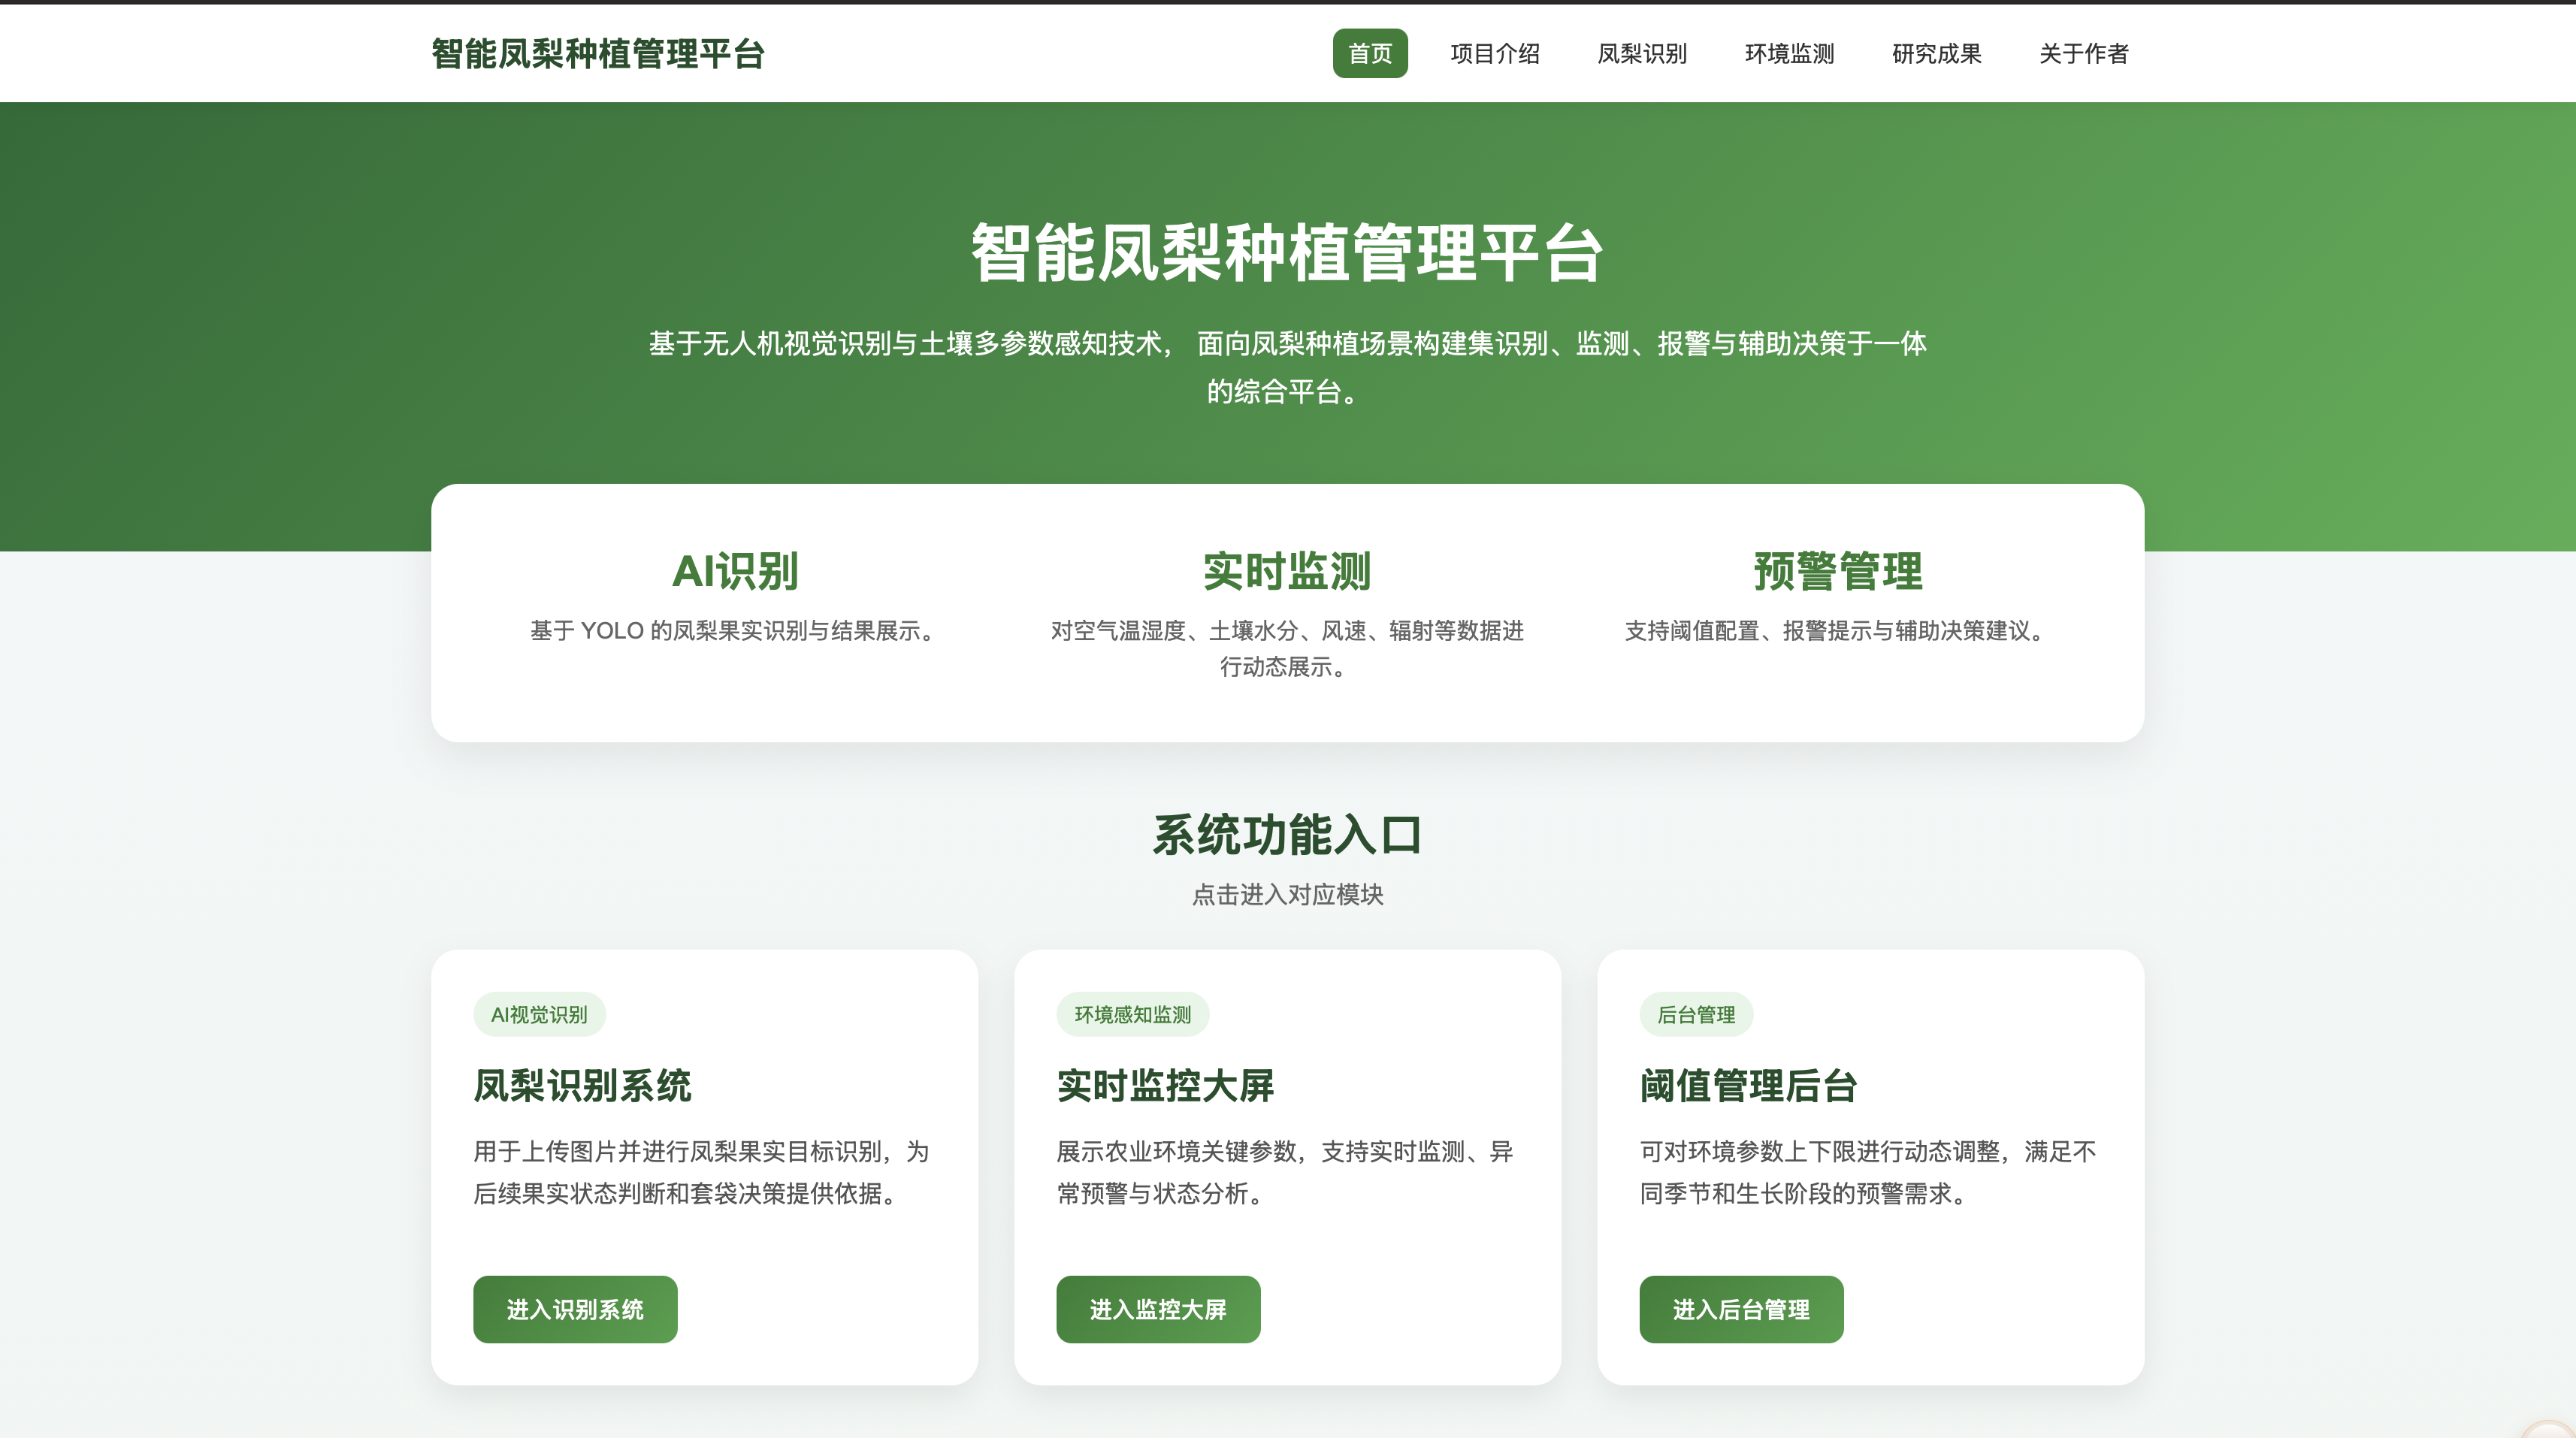Click the 点击进入对应模块 subtitle

pyautogui.click(x=1287, y=894)
